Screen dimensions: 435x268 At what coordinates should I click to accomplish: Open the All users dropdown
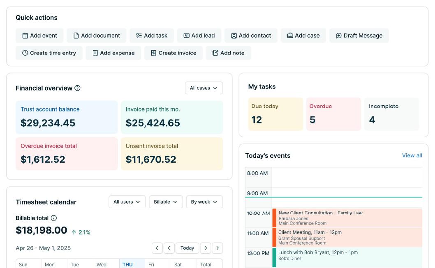pyautogui.click(x=127, y=202)
